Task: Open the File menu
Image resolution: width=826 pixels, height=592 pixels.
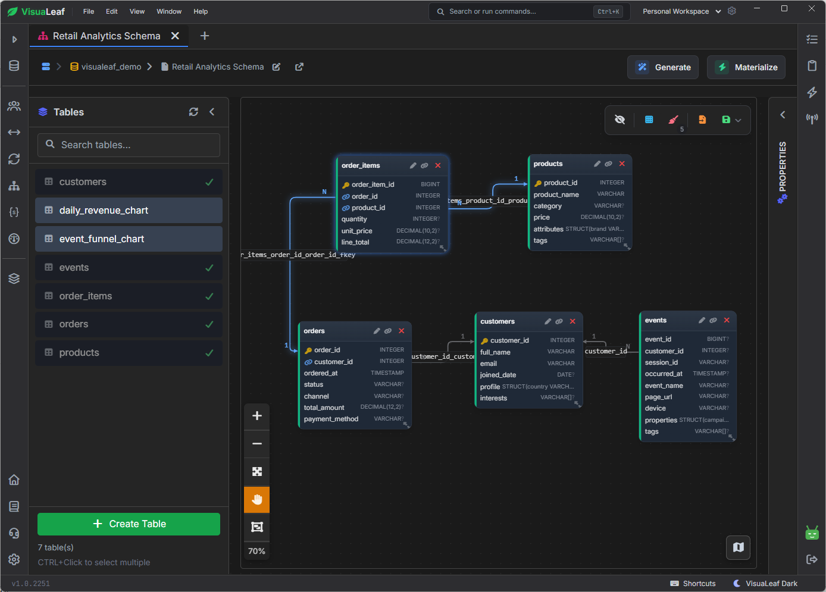Action: coord(89,11)
